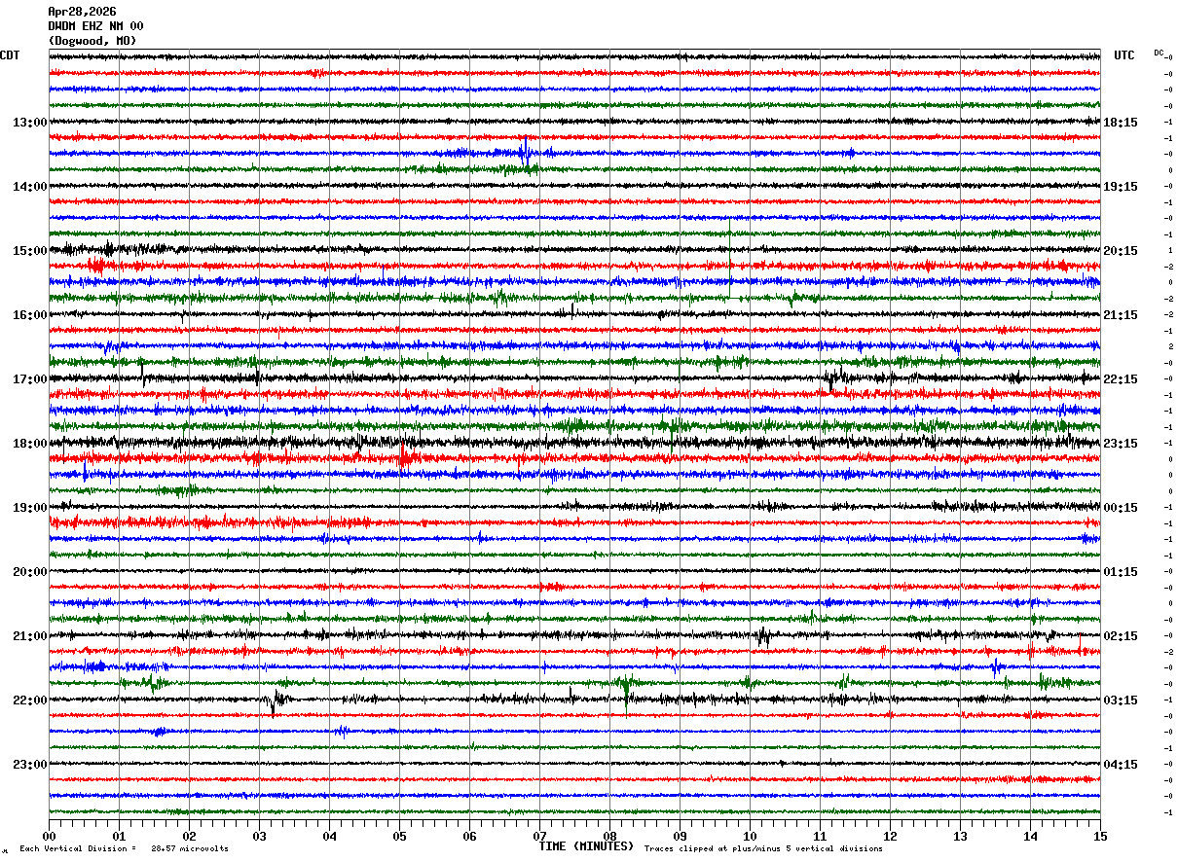Click minute tick 14 on time axis
The height and width of the screenshot is (862, 1178).
[x=1030, y=836]
